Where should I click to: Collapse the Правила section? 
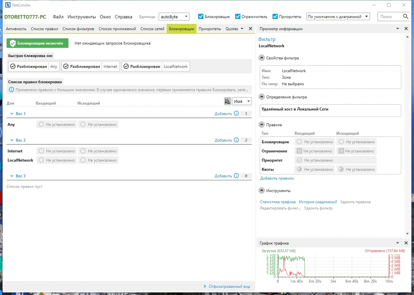[x=262, y=125]
